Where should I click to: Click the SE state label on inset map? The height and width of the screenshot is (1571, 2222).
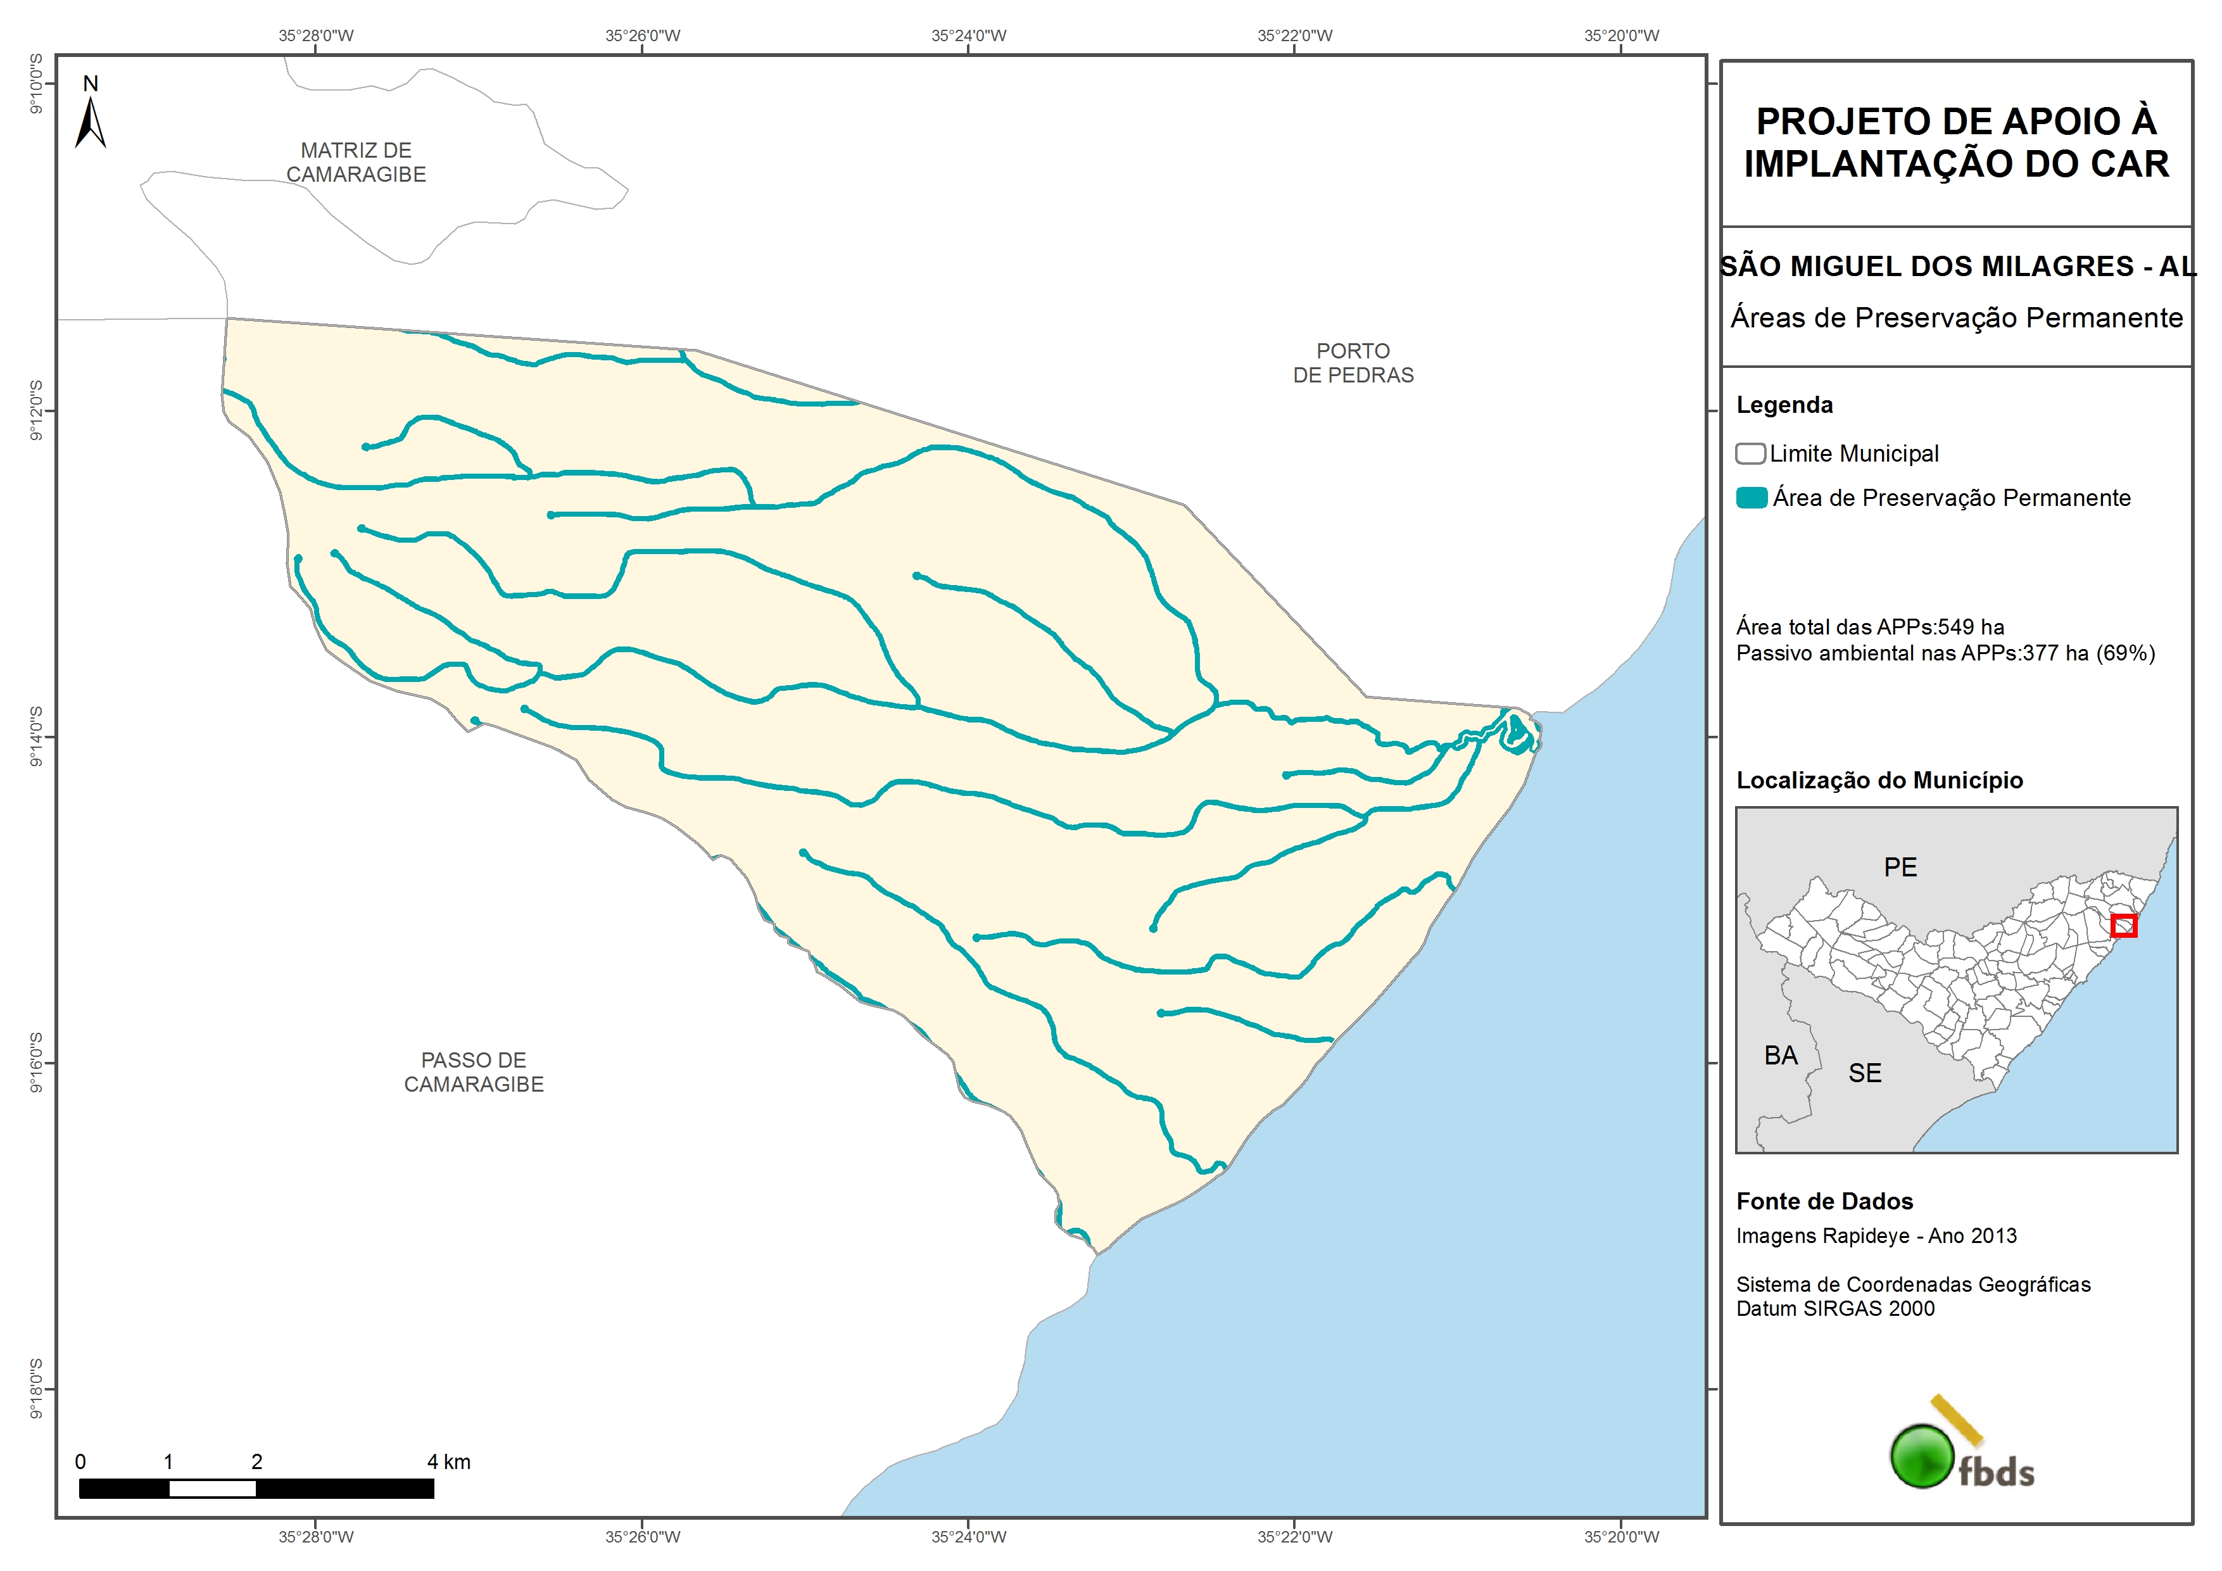tap(1865, 1073)
